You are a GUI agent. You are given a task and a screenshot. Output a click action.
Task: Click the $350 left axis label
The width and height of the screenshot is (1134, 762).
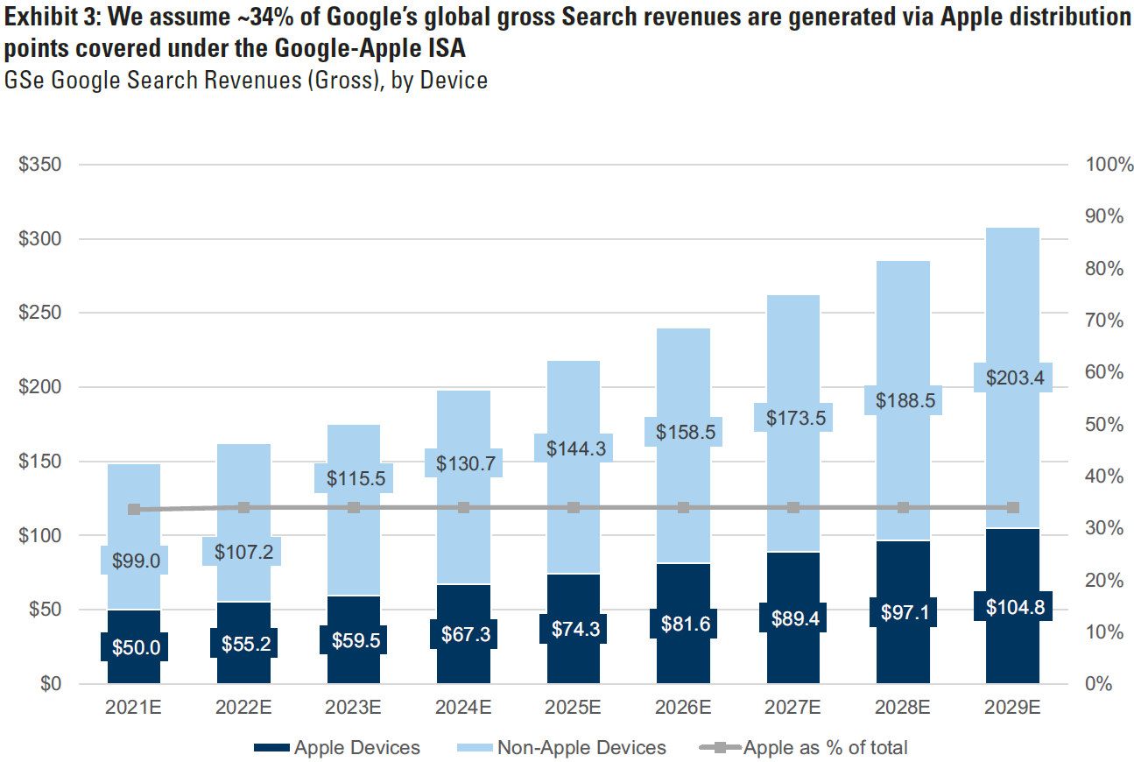(39, 165)
